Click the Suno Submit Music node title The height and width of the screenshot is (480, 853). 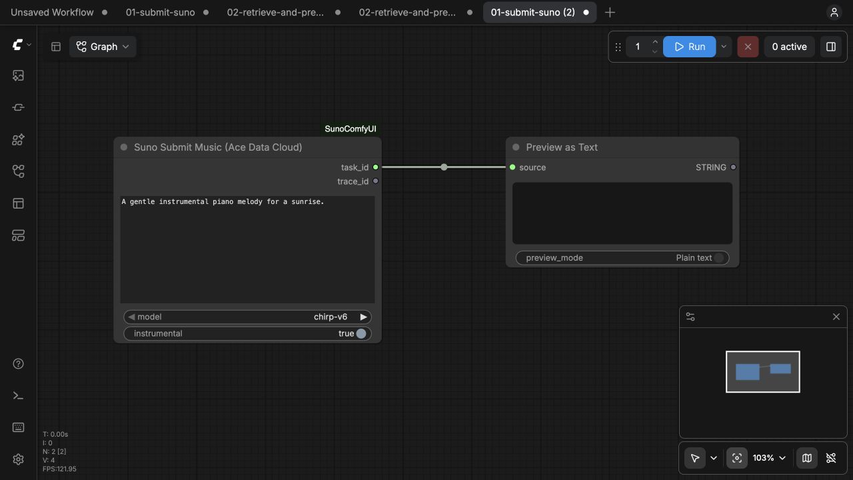218,147
